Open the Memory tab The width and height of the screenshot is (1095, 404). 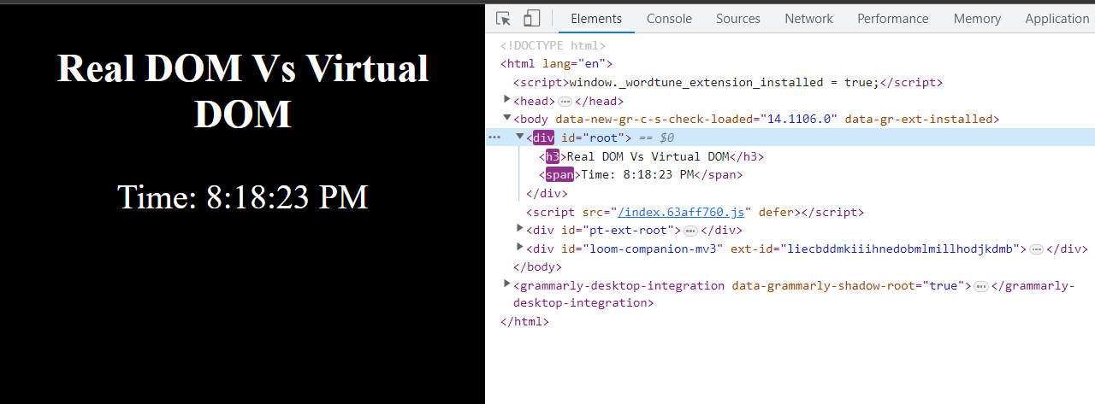click(x=977, y=18)
